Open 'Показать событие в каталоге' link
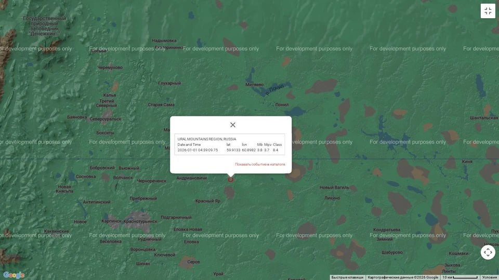 pos(260,164)
